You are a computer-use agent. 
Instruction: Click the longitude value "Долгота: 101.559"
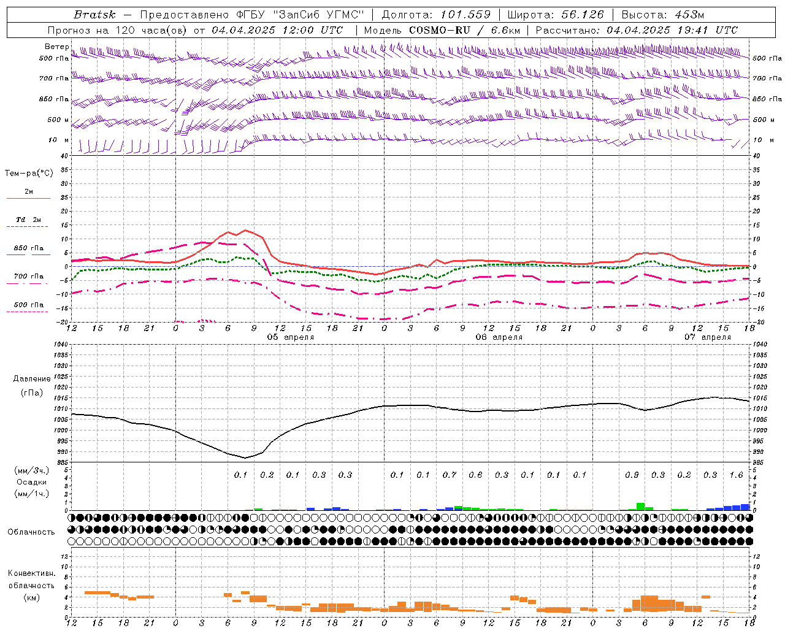436,15
